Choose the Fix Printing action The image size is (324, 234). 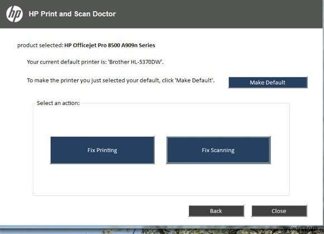click(x=102, y=150)
